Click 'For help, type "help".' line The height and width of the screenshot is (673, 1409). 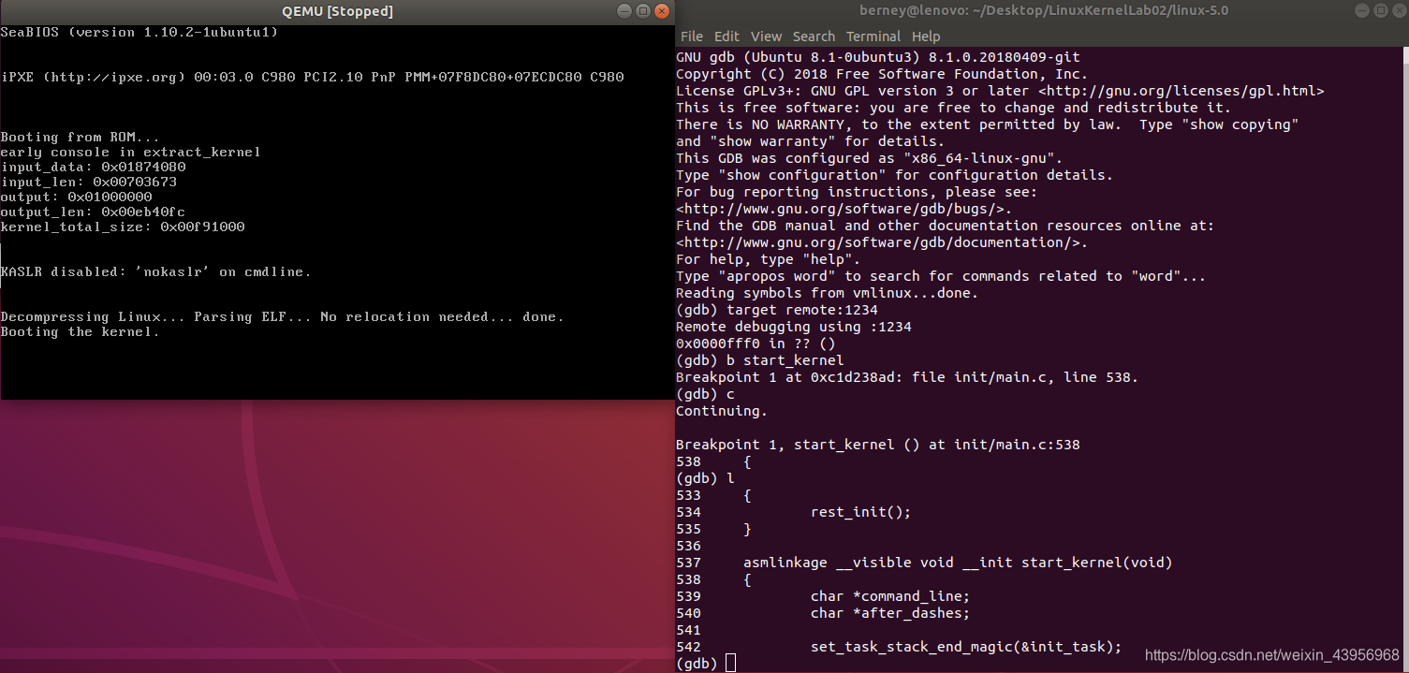[x=769, y=259]
